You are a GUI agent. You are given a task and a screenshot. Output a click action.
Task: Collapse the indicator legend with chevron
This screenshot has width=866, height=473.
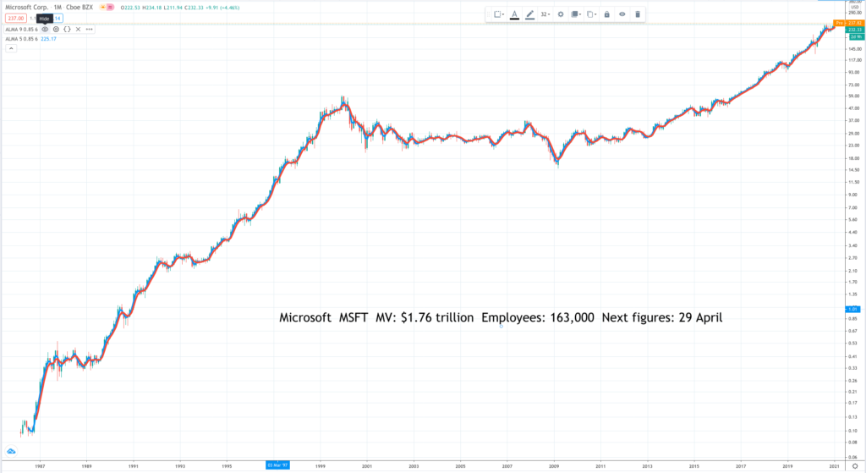[x=10, y=48]
